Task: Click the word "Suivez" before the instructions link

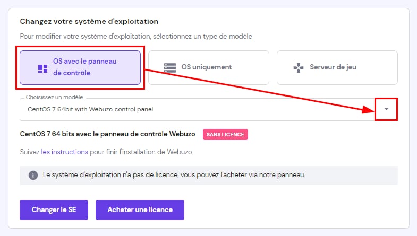Action: pos(29,152)
